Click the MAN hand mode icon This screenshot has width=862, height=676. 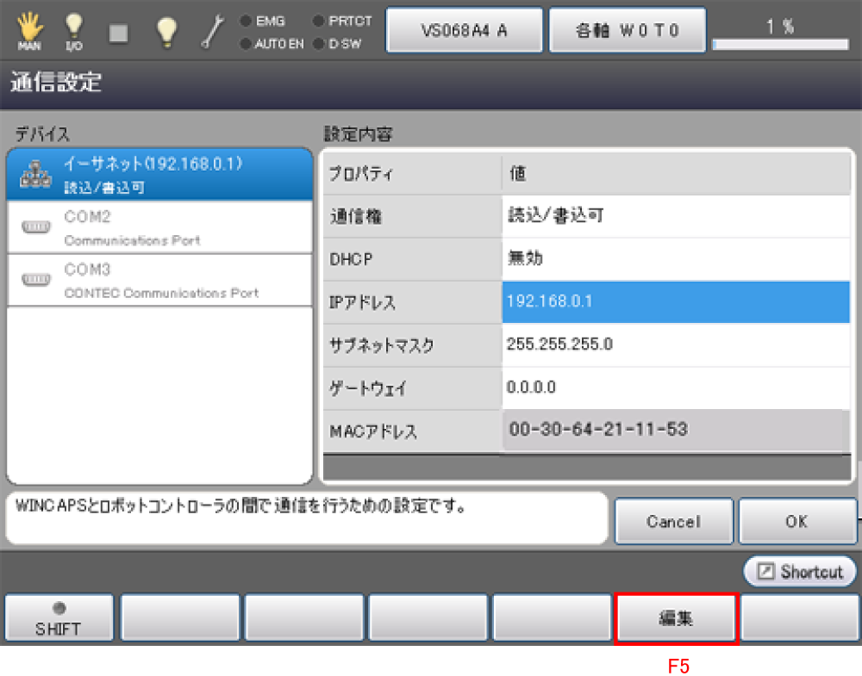click(x=28, y=29)
